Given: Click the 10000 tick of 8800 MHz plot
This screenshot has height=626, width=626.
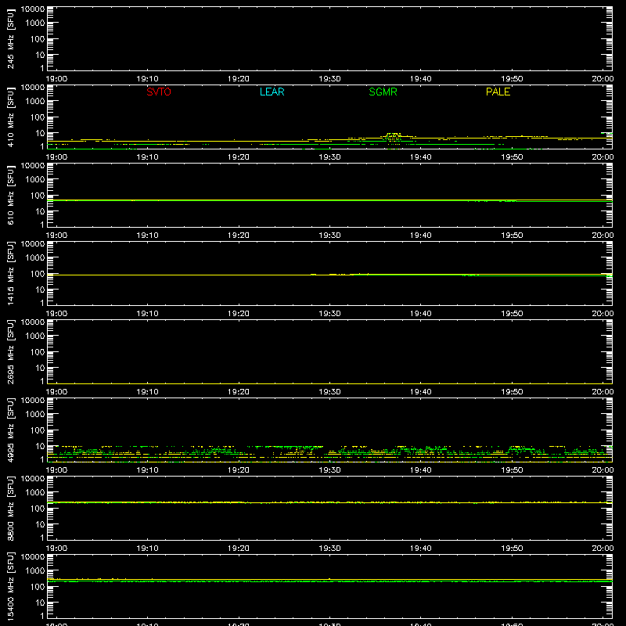Looking at the screenshot, I should click(33, 479).
